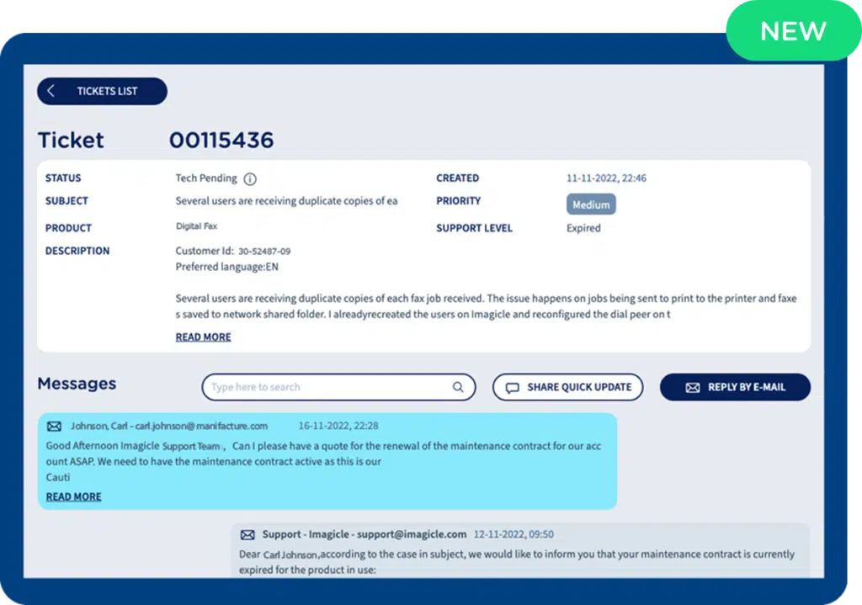Image resolution: width=862 pixels, height=605 pixels.
Task: Click the Expired support level value
Action: pos(583,228)
